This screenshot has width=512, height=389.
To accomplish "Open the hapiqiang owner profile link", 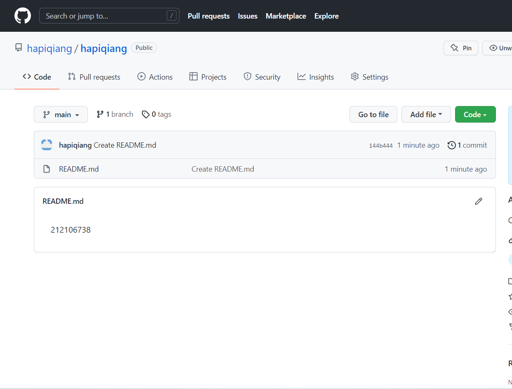I will coord(50,48).
